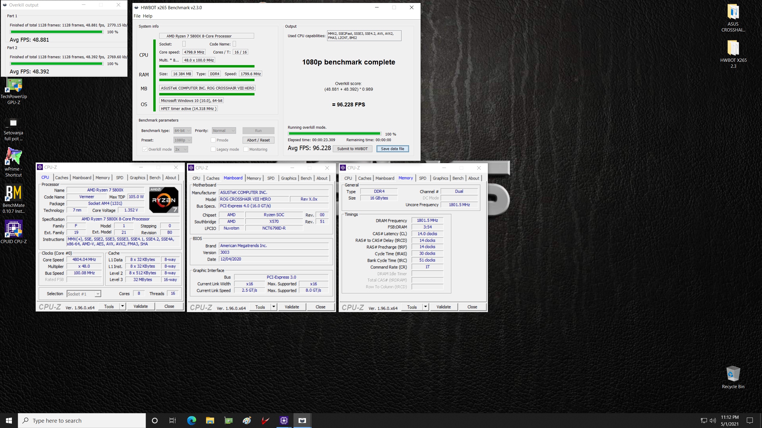Click Close in Mainboard CPU-Z window
This screenshot has width=762, height=428.
click(320, 307)
